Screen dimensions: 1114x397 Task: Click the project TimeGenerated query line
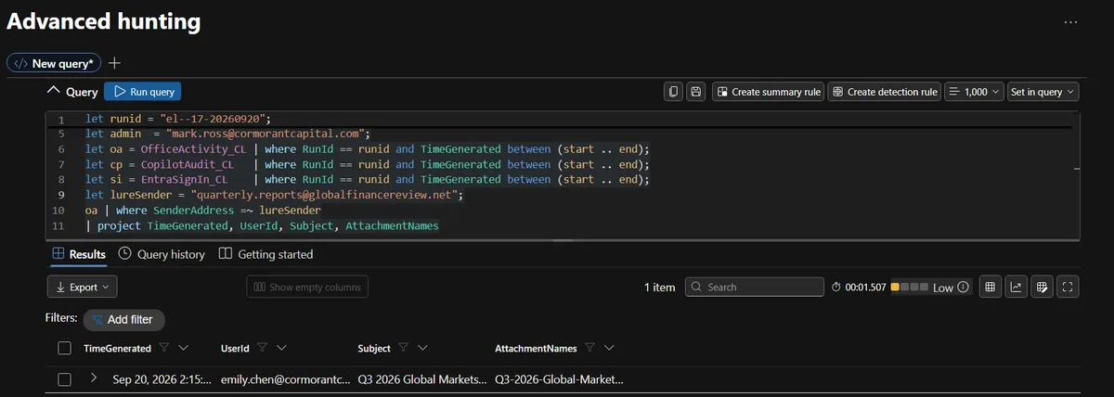pyautogui.click(x=262, y=224)
